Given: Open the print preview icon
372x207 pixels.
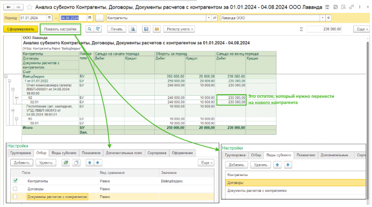Looking at the screenshot, I should click(133, 29).
